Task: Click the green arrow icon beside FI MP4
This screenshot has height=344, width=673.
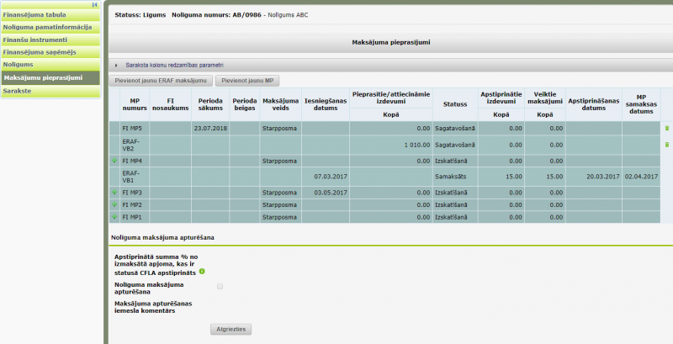Action: [x=114, y=160]
